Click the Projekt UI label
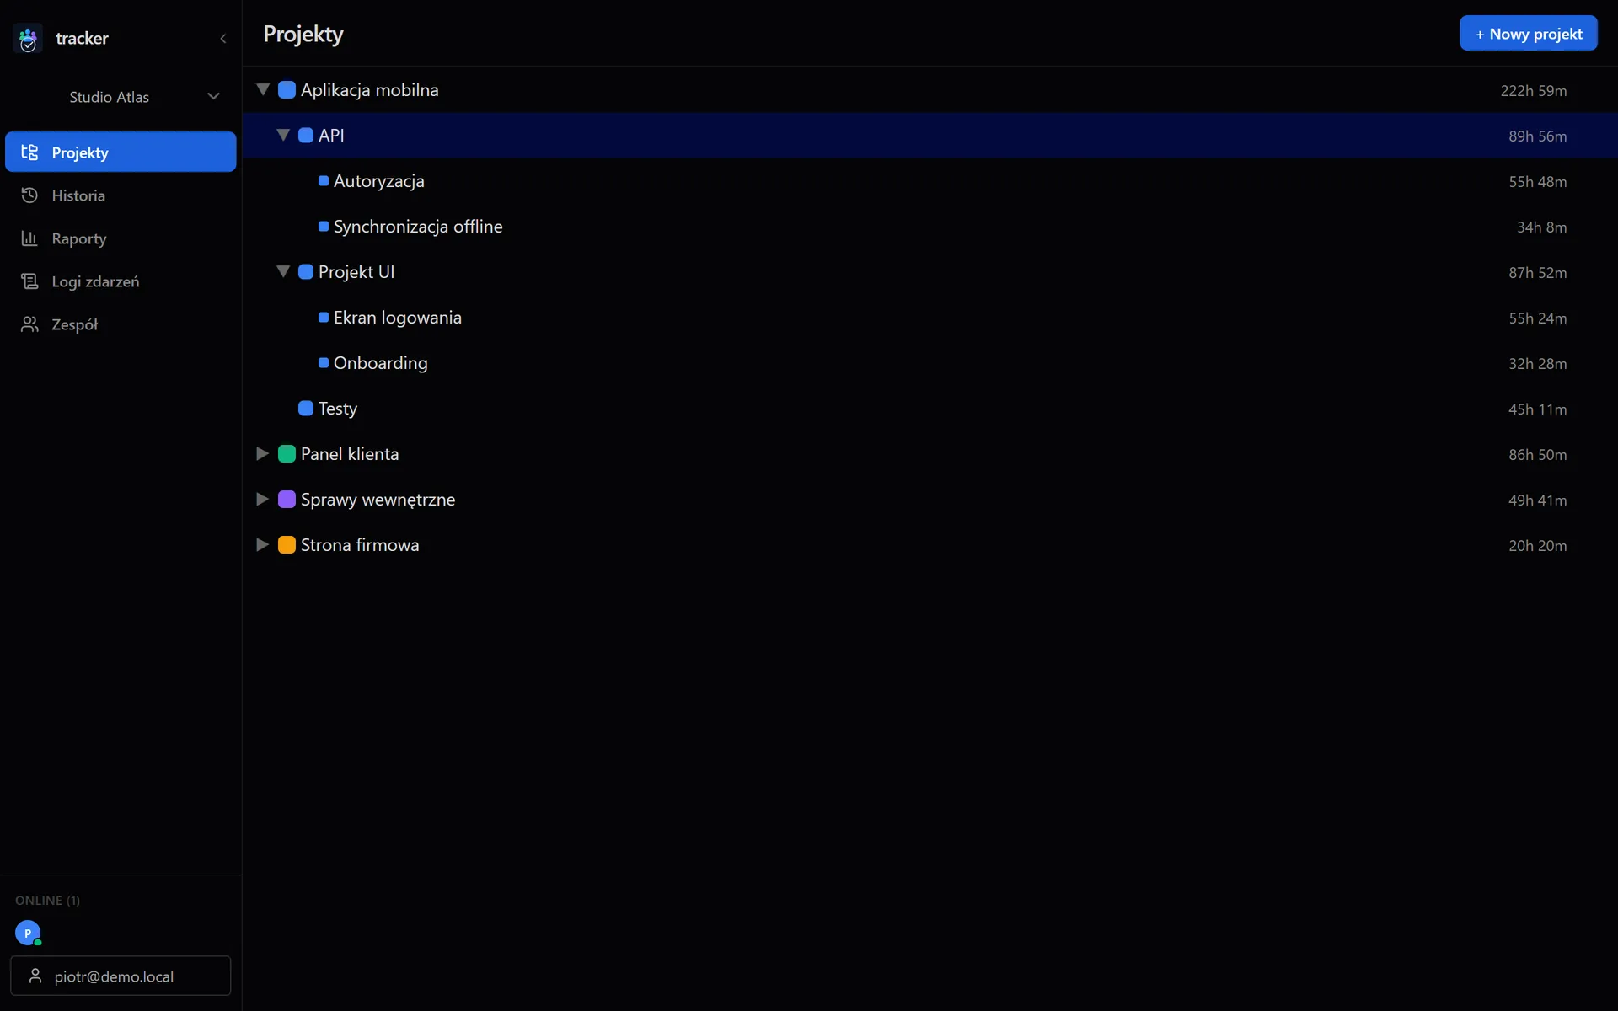The width and height of the screenshot is (1618, 1011). 356,271
